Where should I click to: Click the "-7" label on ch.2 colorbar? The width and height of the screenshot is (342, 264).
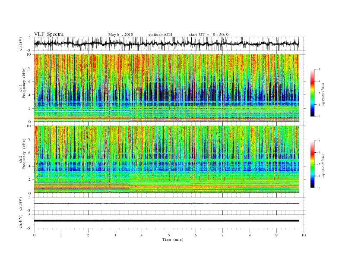click(x=319, y=188)
